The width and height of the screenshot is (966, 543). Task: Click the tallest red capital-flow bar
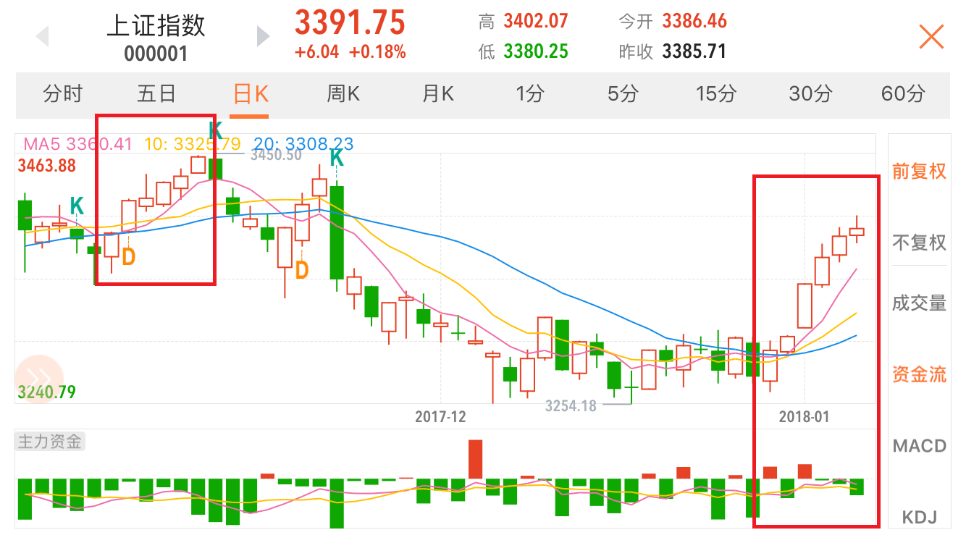click(x=476, y=459)
